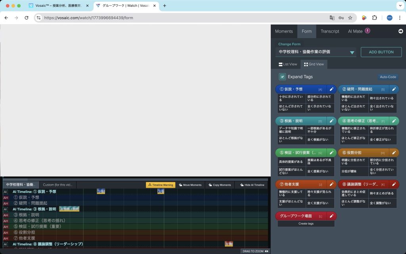Open the Moments tab
This screenshot has width=406, height=254.
point(284,31)
